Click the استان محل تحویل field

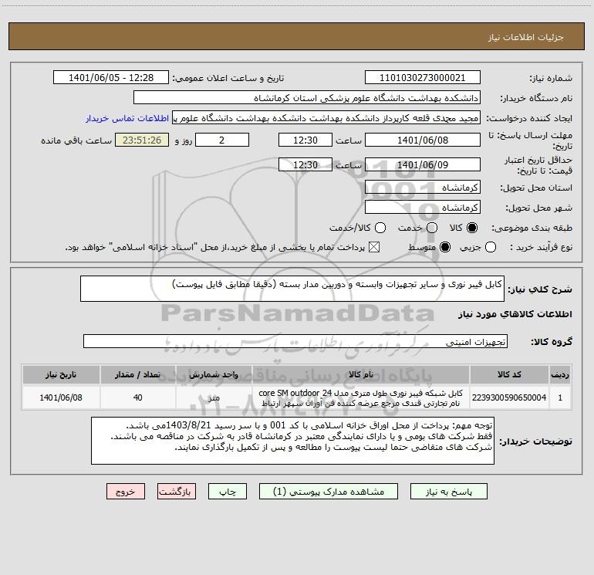coord(423,188)
